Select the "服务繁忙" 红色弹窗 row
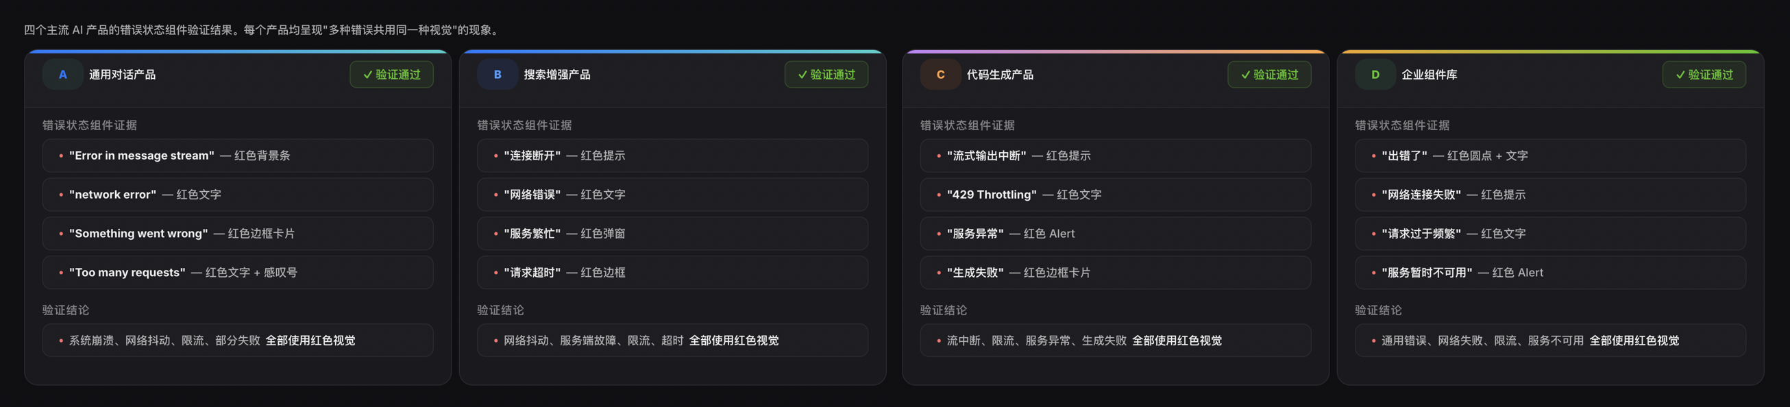This screenshot has height=407, width=1790. (x=673, y=234)
